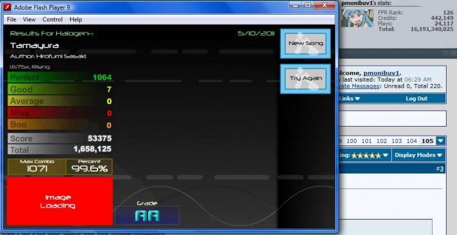Viewport: 457px width, 235px height.
Task: Click the empty white input field
Action: 392,119
